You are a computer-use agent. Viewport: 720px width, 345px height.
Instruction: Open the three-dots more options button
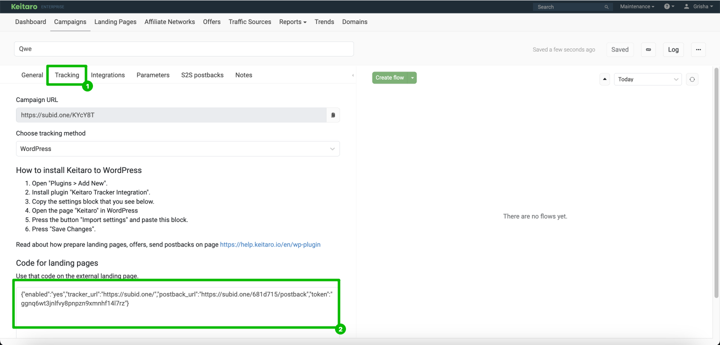tap(698, 49)
